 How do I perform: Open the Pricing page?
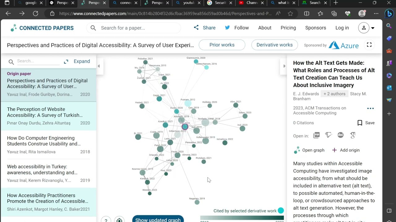coord(288,28)
